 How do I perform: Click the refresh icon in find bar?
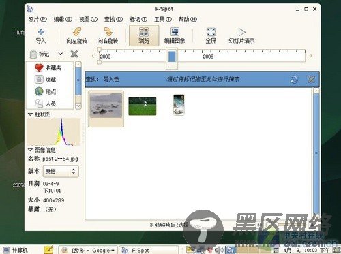click(x=294, y=80)
